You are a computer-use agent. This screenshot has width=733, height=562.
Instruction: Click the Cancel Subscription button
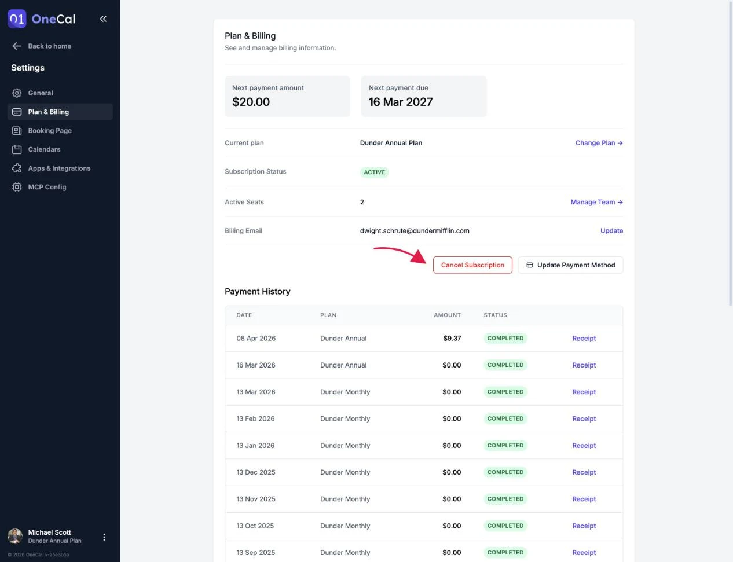(472, 265)
